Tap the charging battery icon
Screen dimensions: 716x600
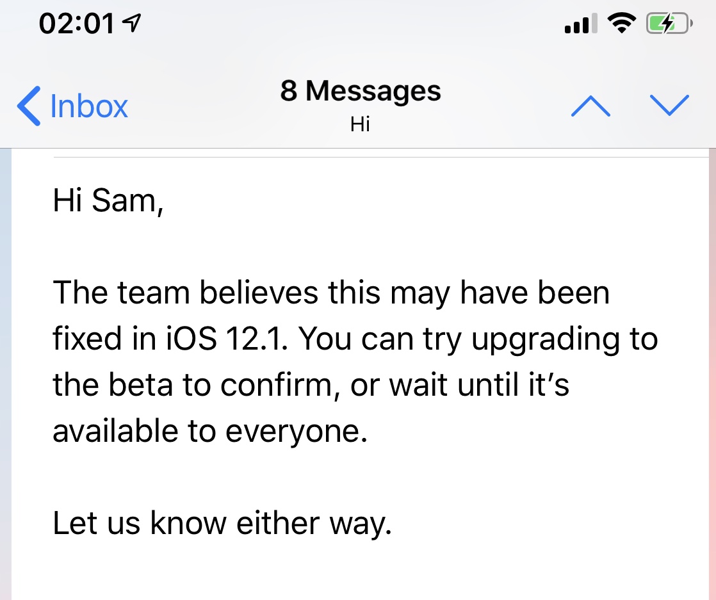(669, 23)
